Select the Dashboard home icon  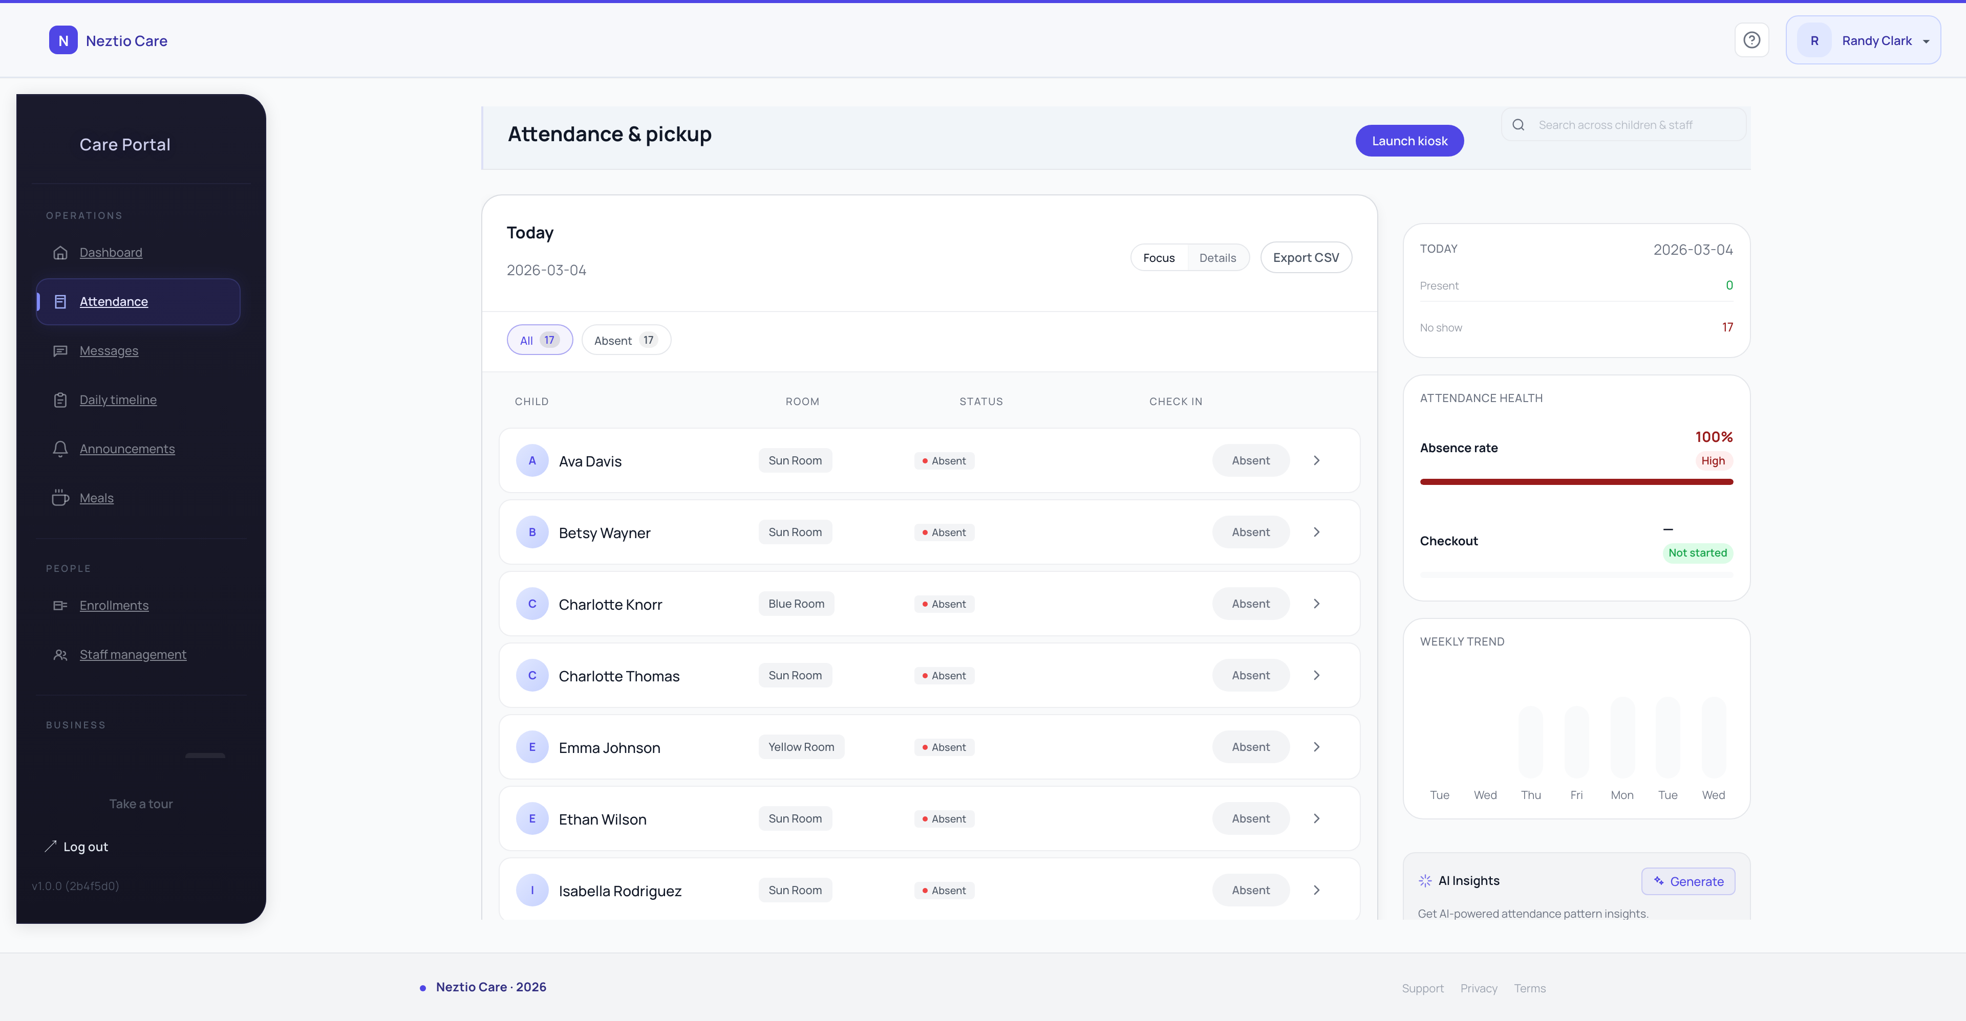pyautogui.click(x=61, y=252)
